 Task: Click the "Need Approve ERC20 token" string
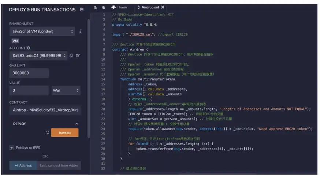283,129
